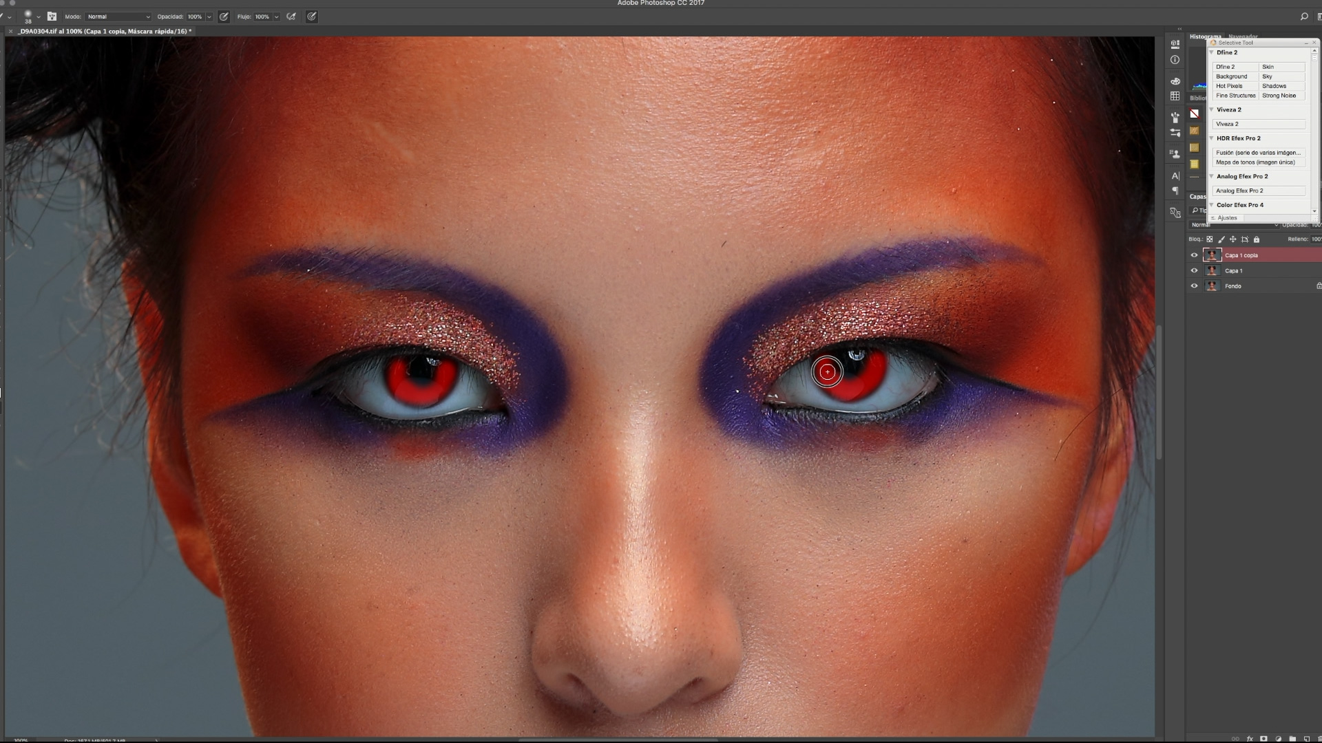Image resolution: width=1322 pixels, height=743 pixels.
Task: Click the Shadows button
Action: click(x=1282, y=86)
